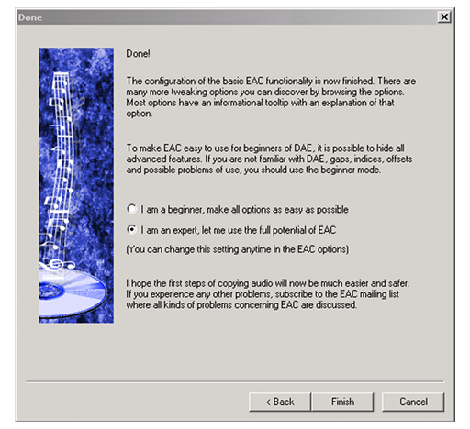Choose the "I am an expert" radio option
The height and width of the screenshot is (429, 470).
(x=131, y=229)
